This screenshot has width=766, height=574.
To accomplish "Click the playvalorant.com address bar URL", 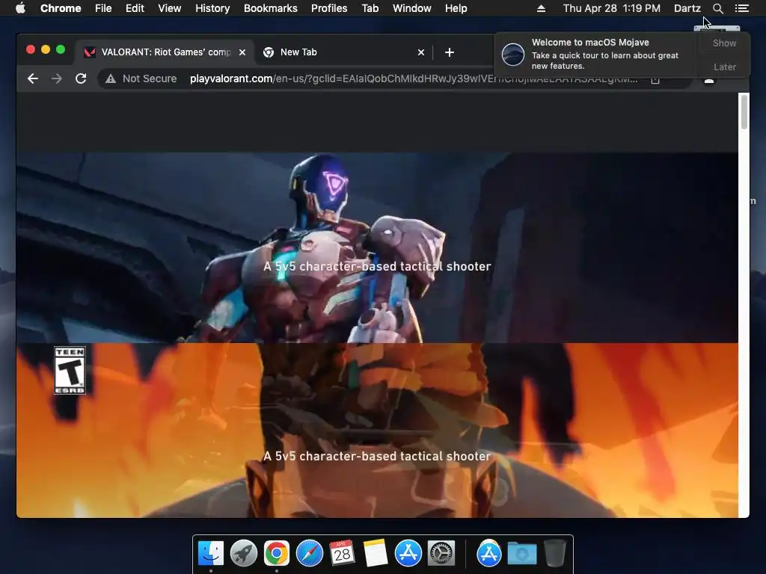I will [x=413, y=78].
